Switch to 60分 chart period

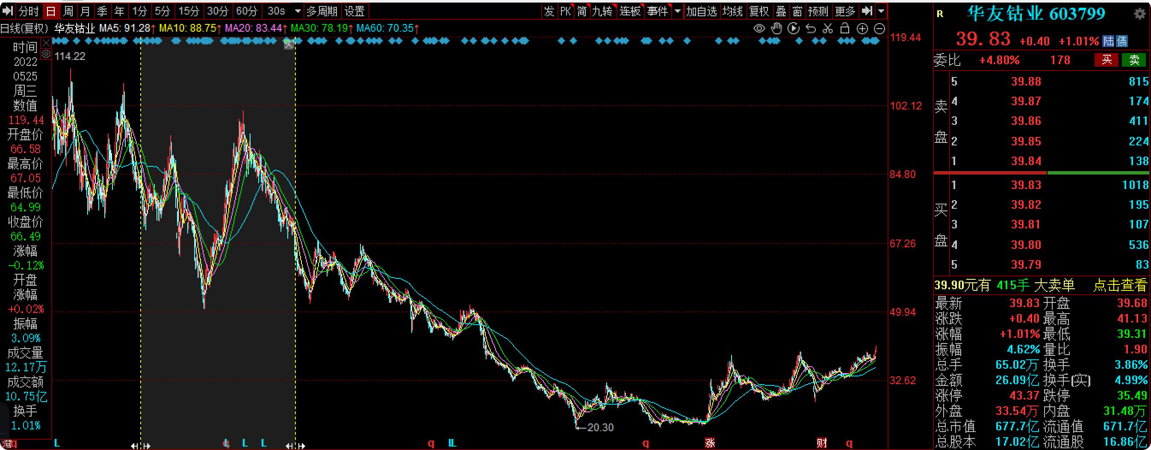tap(247, 11)
